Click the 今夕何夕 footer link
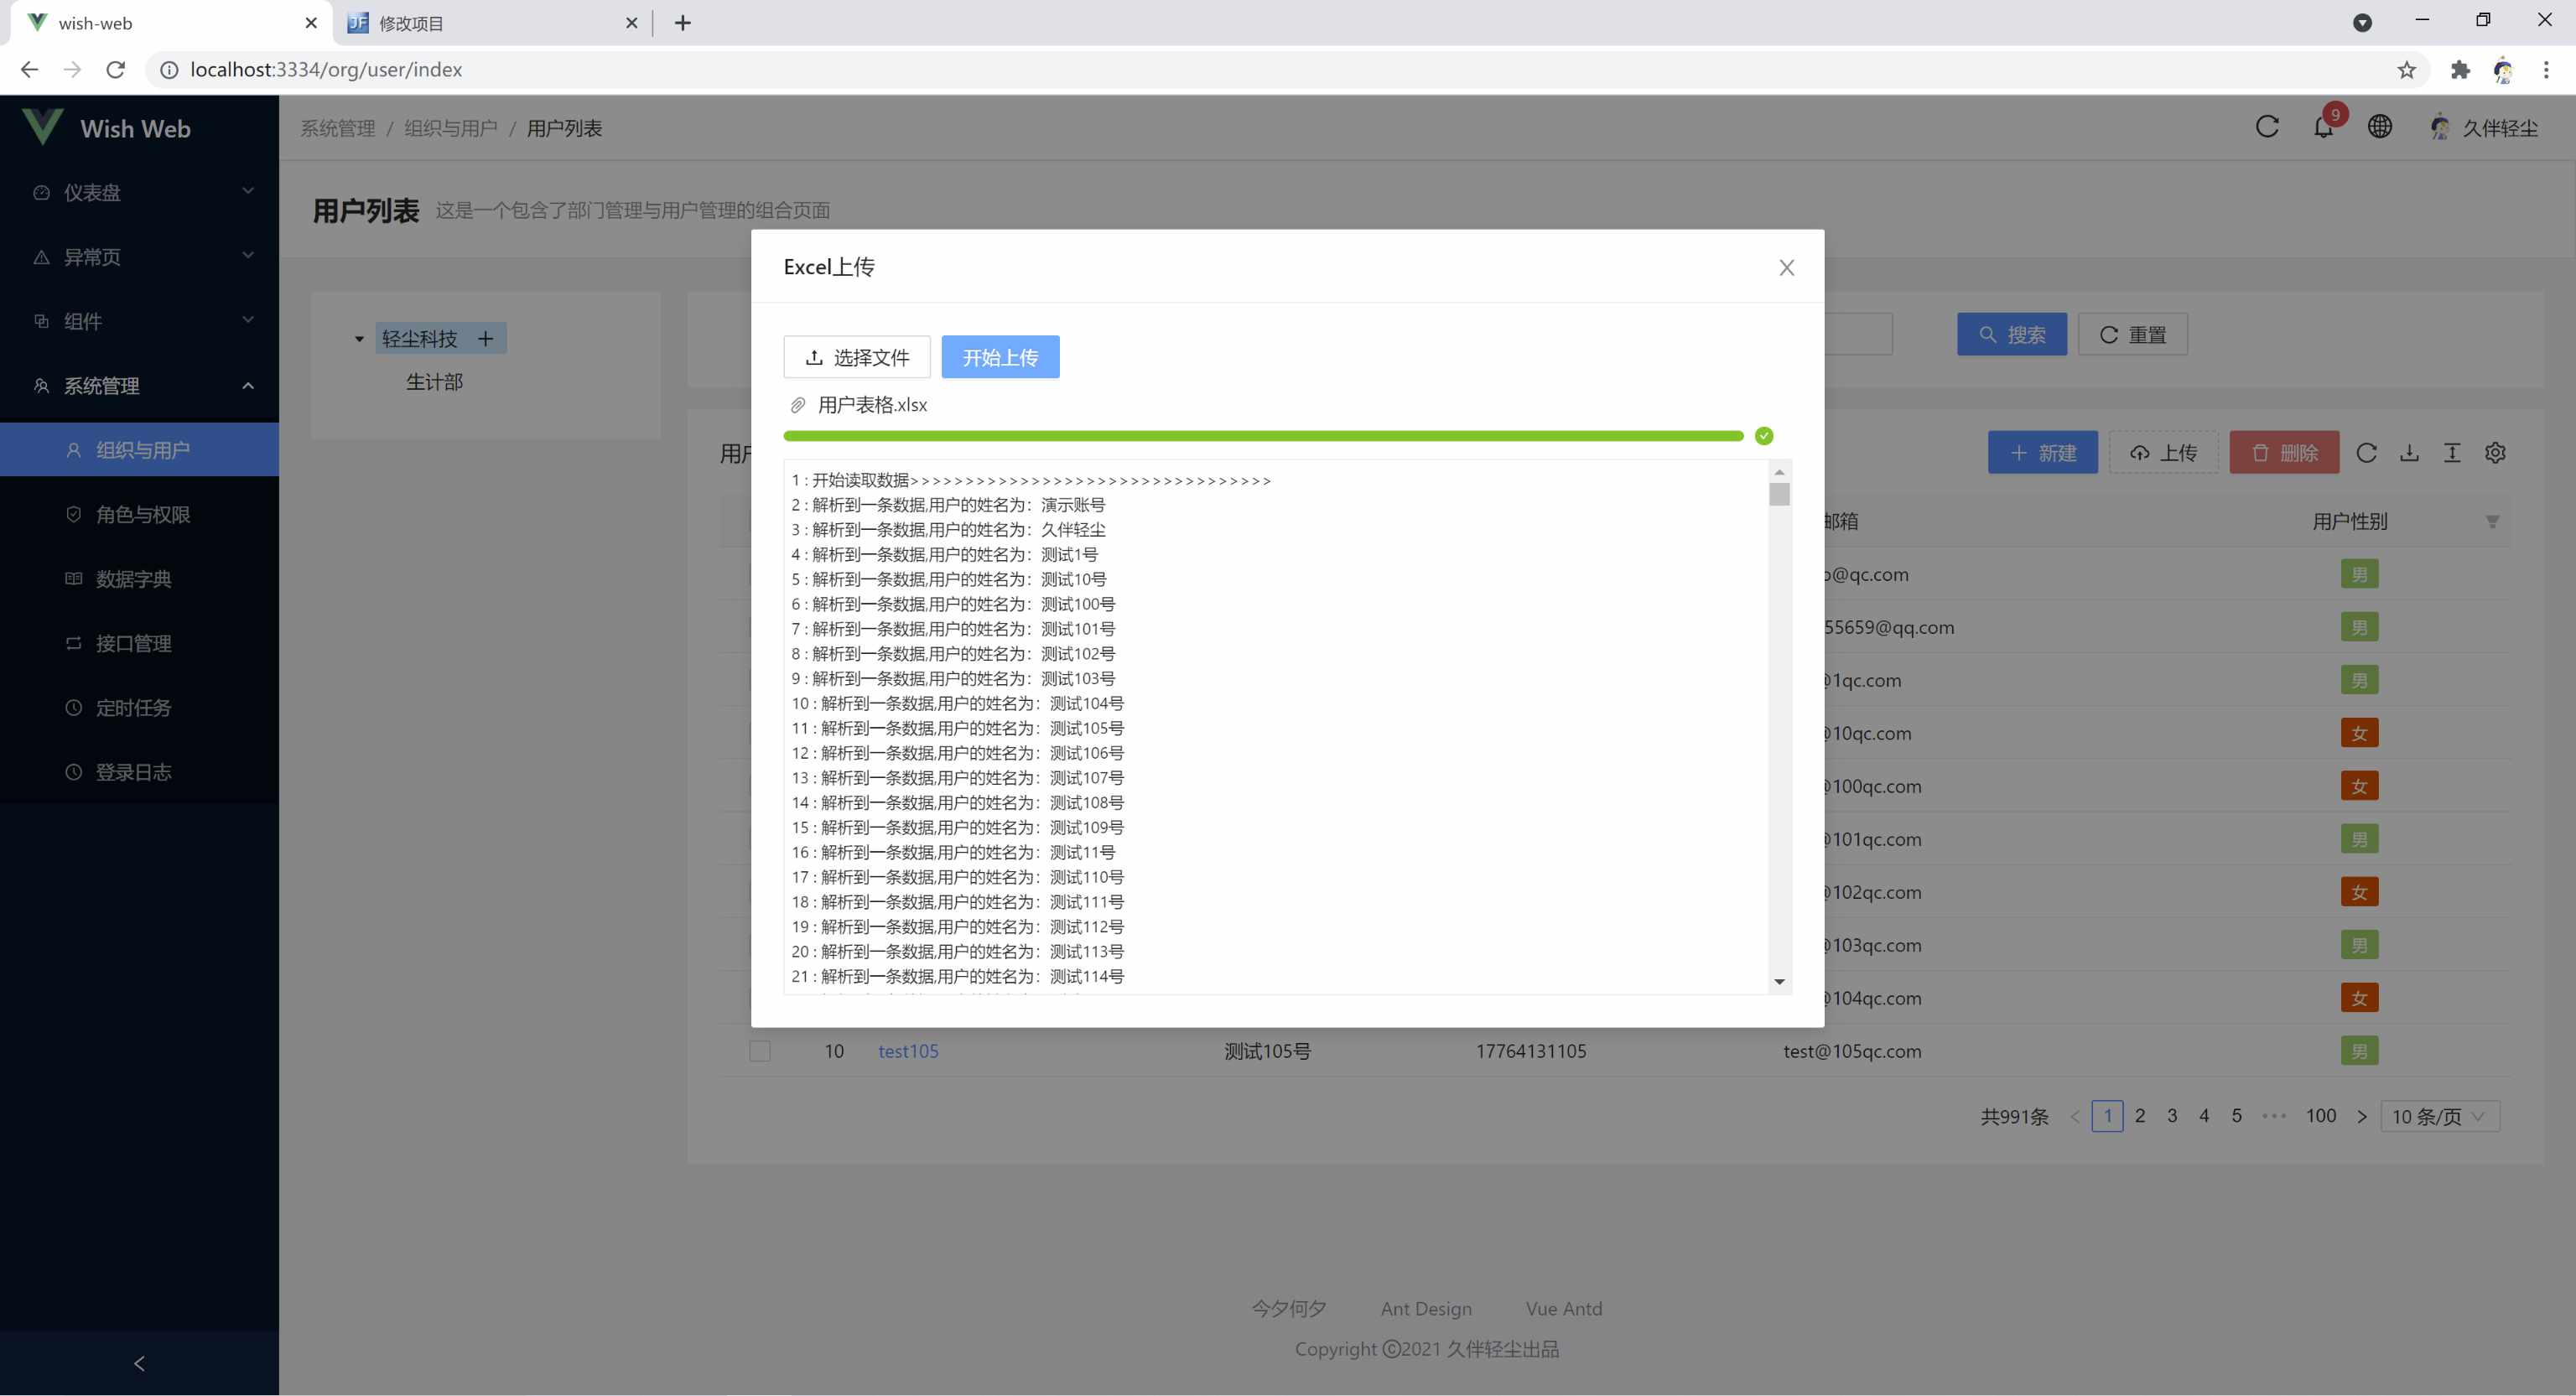The image size is (2576, 1396). click(1289, 1308)
